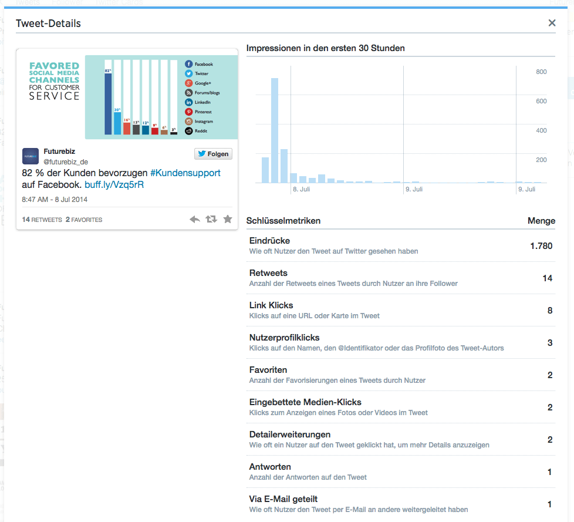Click the retweet icon on tweet
574x522 pixels.
coord(211,219)
